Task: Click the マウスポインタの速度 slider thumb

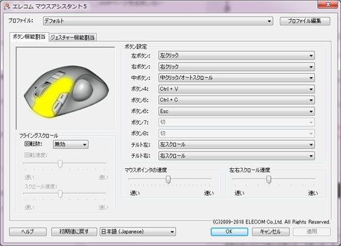Action: [x=168, y=179]
